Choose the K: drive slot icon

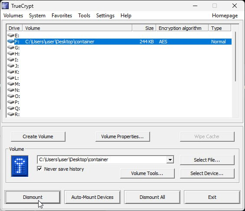click(11, 72)
